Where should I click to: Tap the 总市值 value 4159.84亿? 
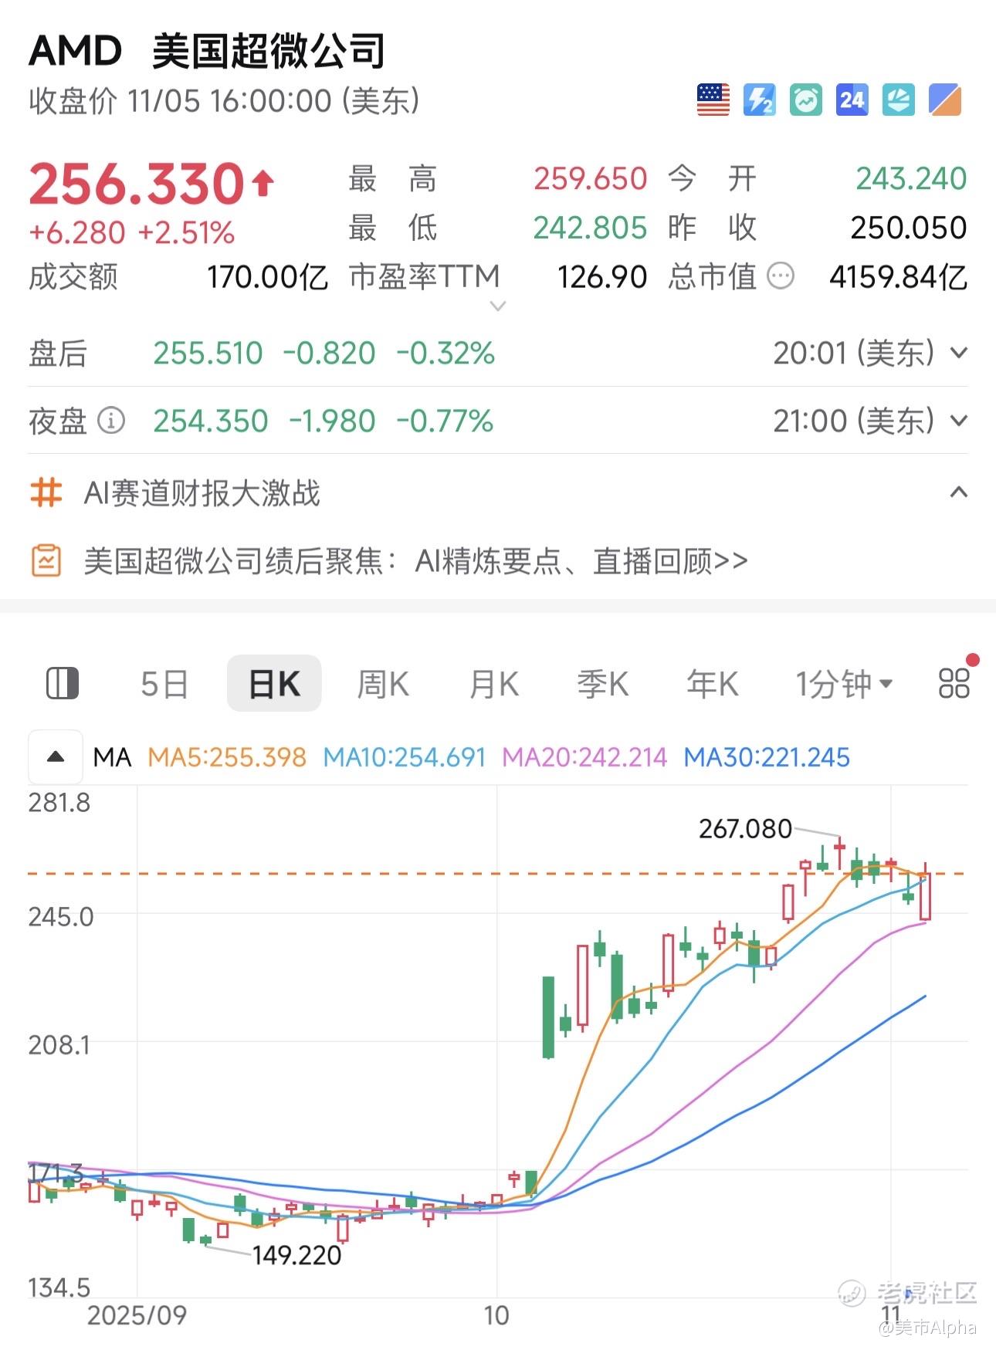click(898, 276)
